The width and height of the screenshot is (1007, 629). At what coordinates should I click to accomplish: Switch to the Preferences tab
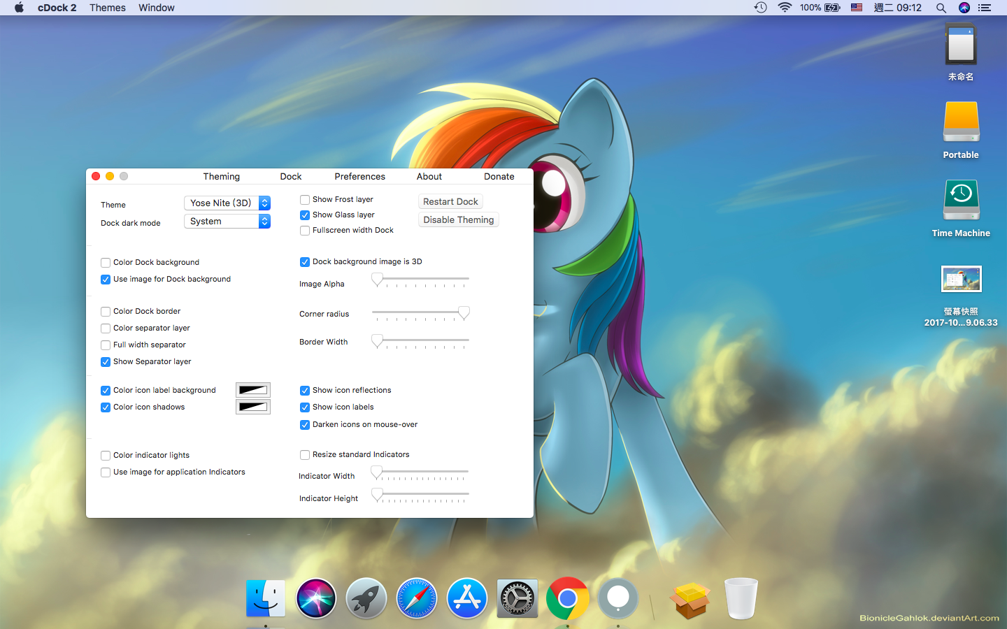point(360,177)
